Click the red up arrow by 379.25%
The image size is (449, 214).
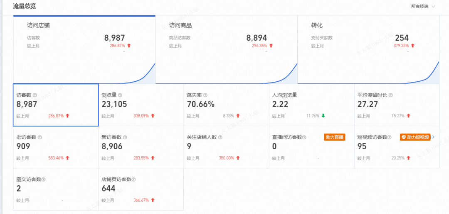click(x=413, y=46)
